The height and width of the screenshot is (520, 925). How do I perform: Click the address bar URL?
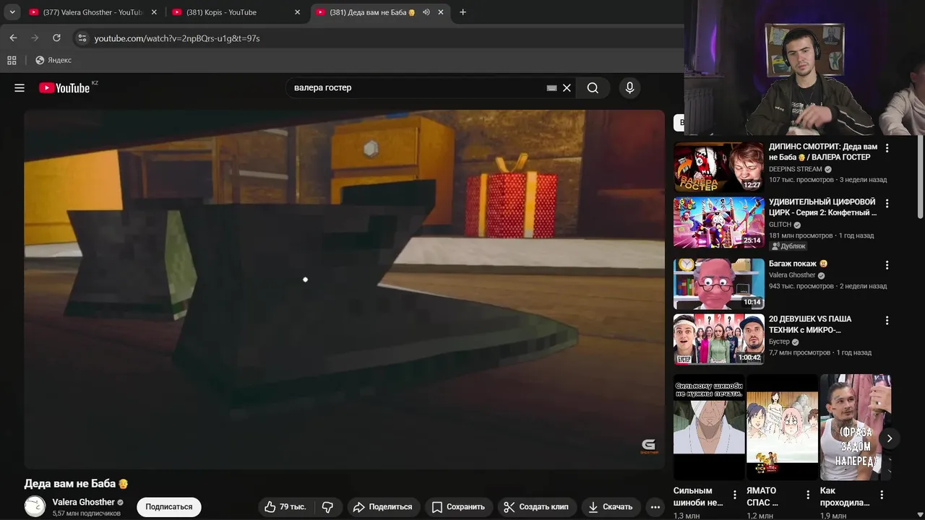point(177,38)
